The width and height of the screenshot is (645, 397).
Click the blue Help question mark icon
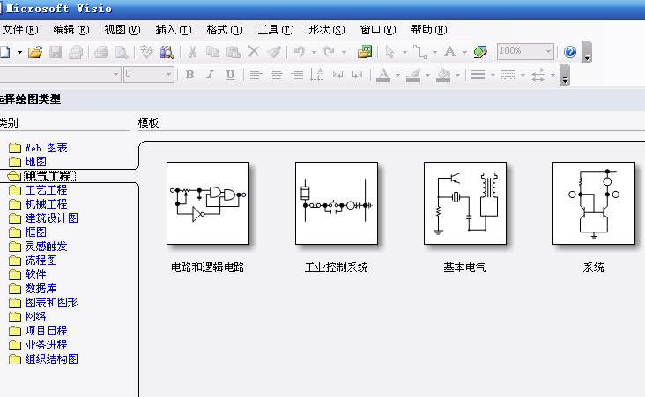[570, 52]
